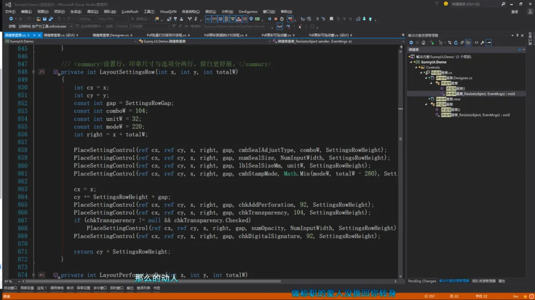
Task: Click the notifications filter flag icon
Action: pyautogui.click(x=437, y=4)
